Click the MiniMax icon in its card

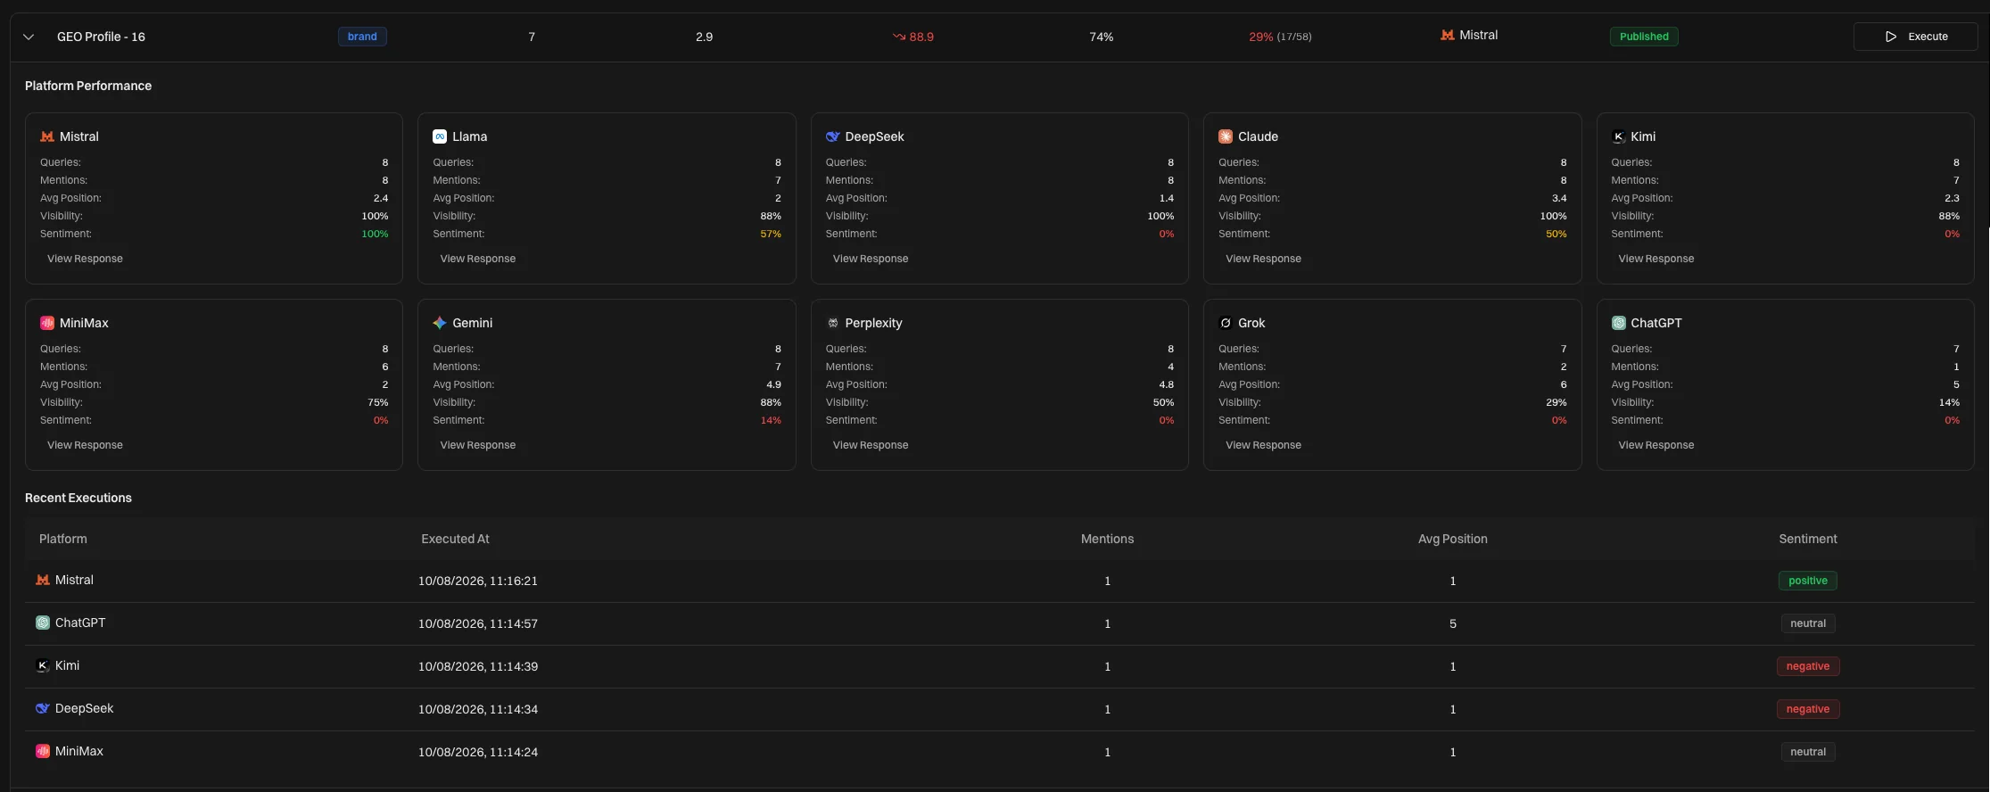tap(47, 323)
